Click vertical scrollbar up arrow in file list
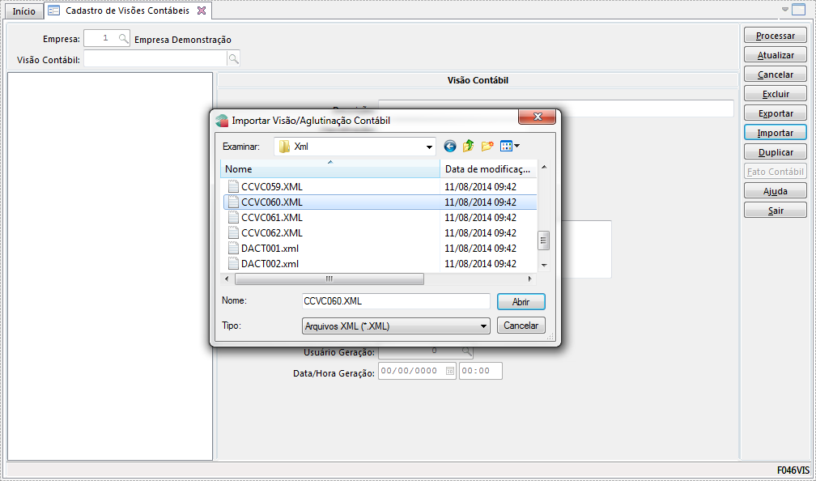The image size is (816, 481). (x=544, y=167)
